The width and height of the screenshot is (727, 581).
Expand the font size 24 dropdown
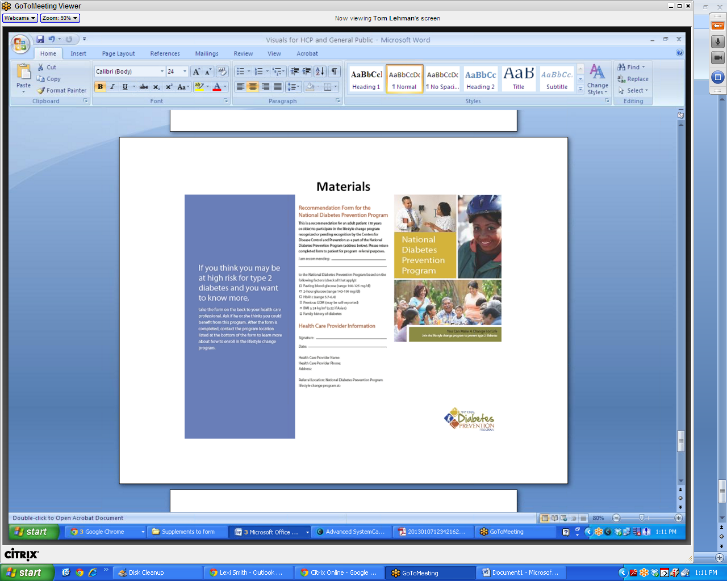(x=185, y=71)
